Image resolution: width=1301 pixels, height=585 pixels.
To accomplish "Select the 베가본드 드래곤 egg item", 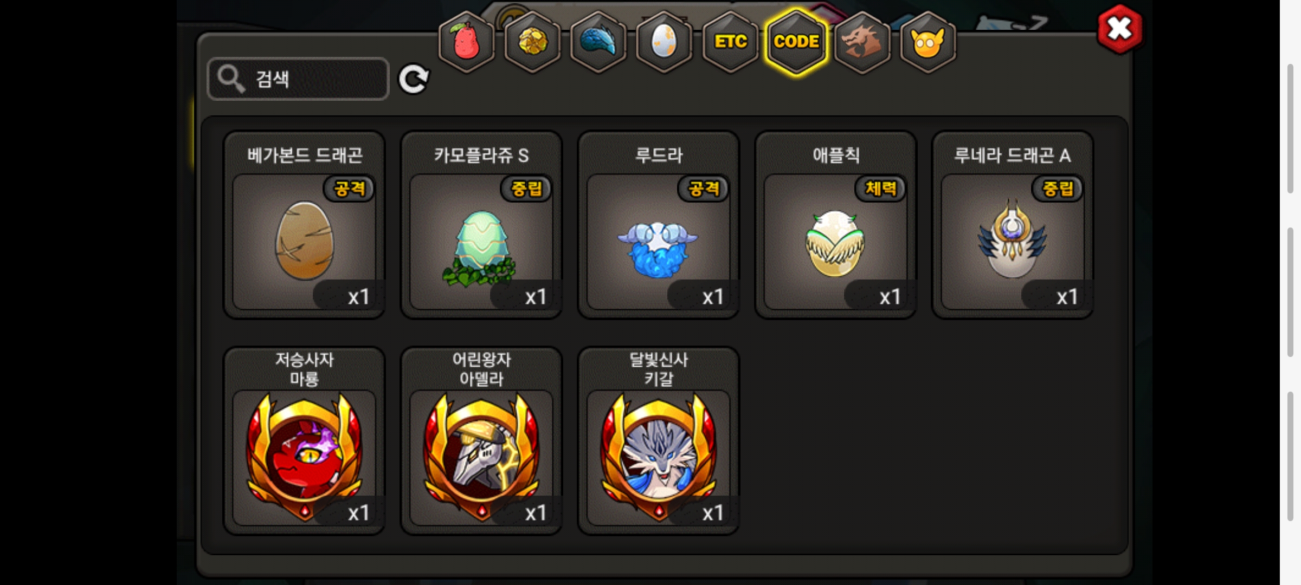I will [x=305, y=225].
